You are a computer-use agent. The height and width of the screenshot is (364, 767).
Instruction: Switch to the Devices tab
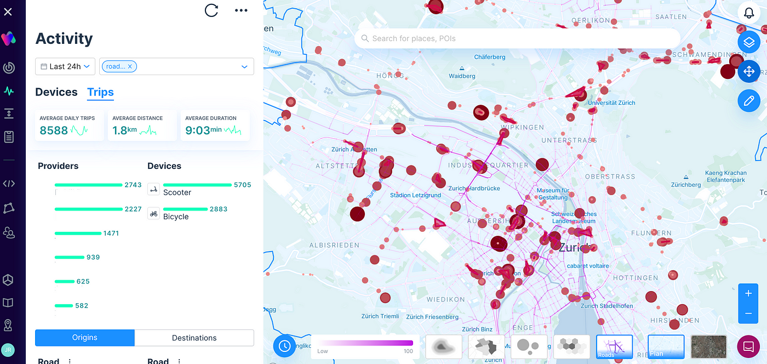click(x=56, y=92)
